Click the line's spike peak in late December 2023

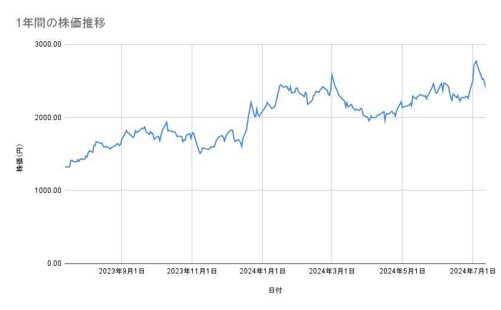click(251, 102)
